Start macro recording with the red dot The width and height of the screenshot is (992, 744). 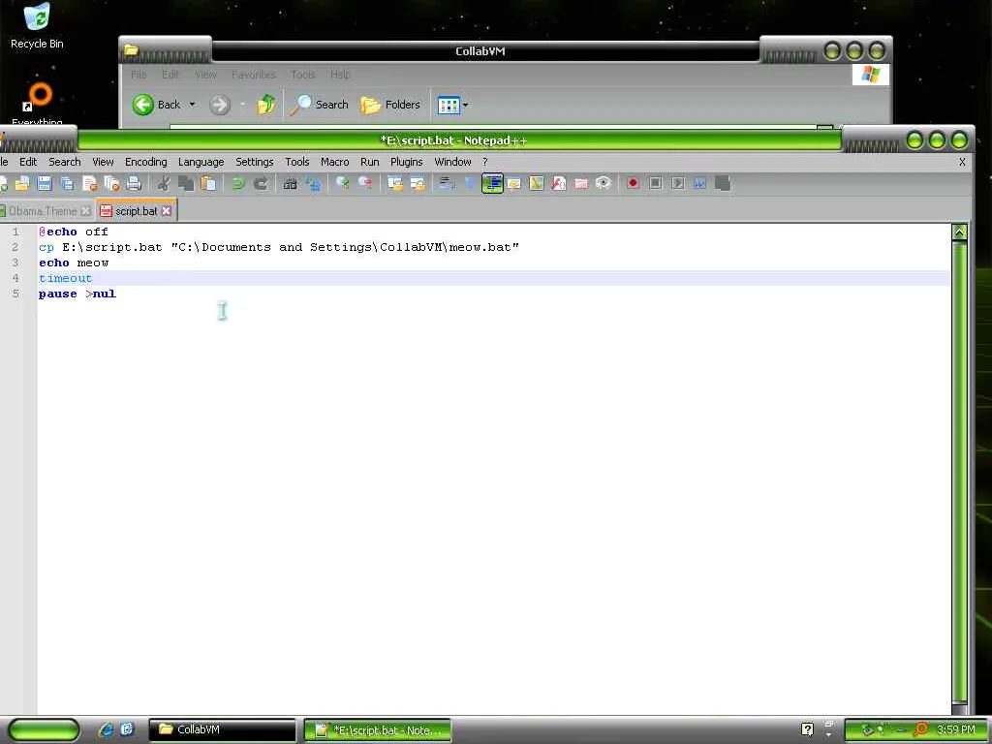point(633,183)
